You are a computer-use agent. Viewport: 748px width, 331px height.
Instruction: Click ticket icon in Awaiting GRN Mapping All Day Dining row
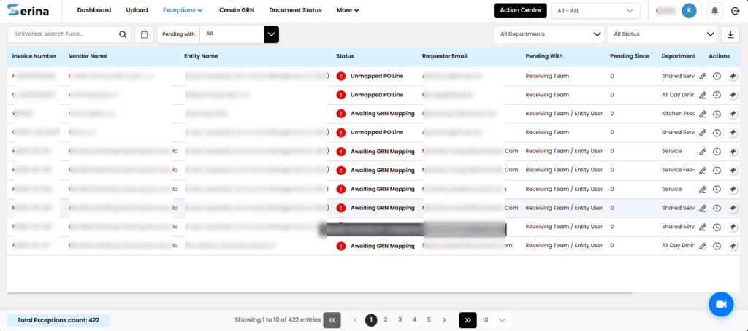(x=733, y=246)
